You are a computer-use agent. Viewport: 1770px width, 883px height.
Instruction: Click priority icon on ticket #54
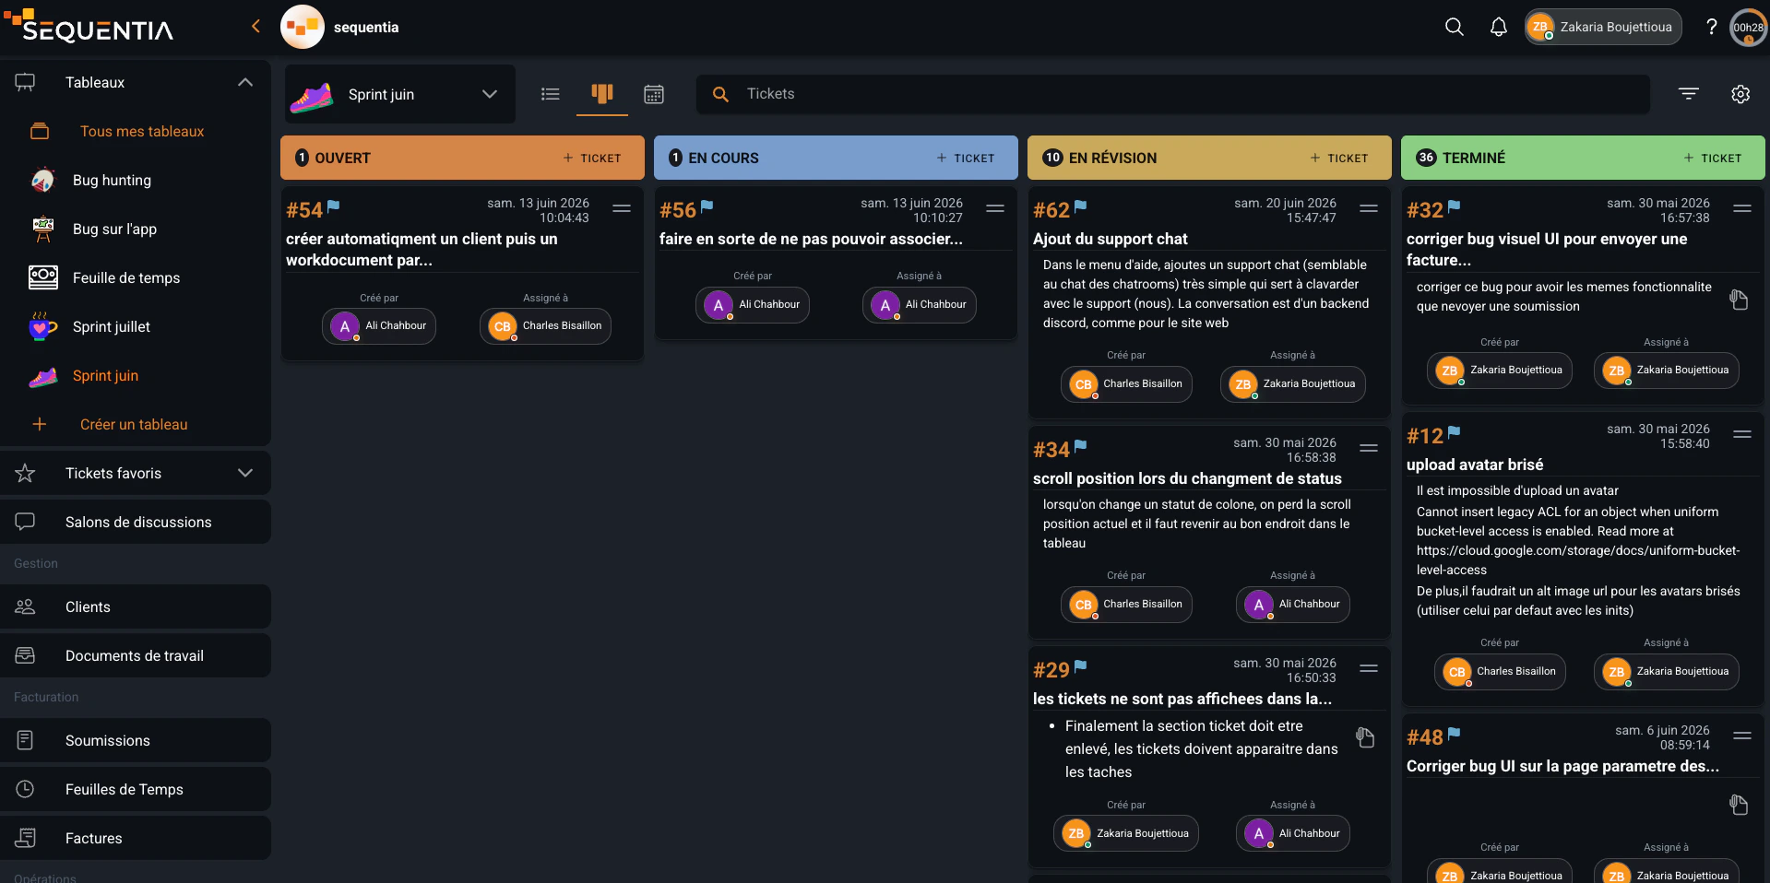coord(623,208)
